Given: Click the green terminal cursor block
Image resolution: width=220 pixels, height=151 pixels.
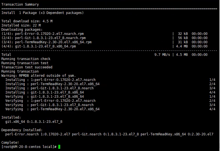Looking at the screenshot, I should point(59,147).
